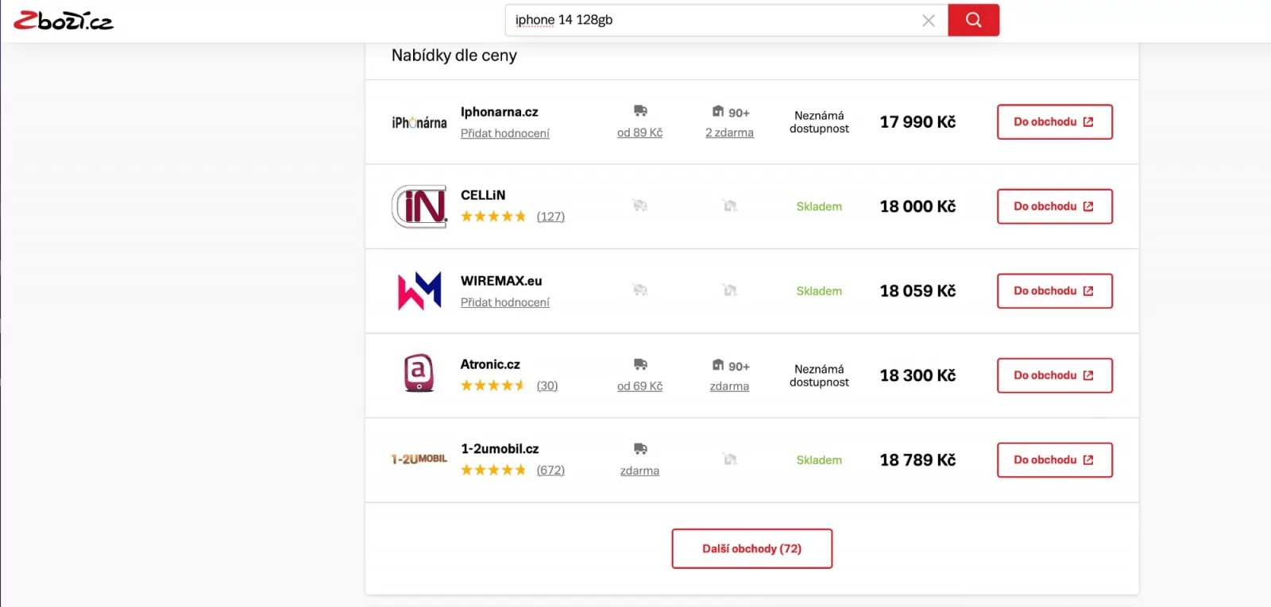Image resolution: width=1271 pixels, height=607 pixels.
Task: Open CELLiN's 127 reviews link
Action: pos(551,217)
